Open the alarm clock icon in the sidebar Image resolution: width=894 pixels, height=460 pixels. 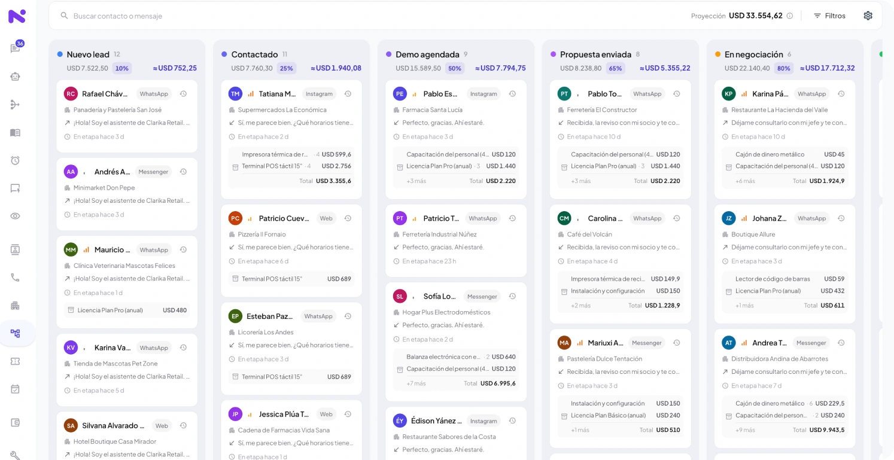(16, 160)
